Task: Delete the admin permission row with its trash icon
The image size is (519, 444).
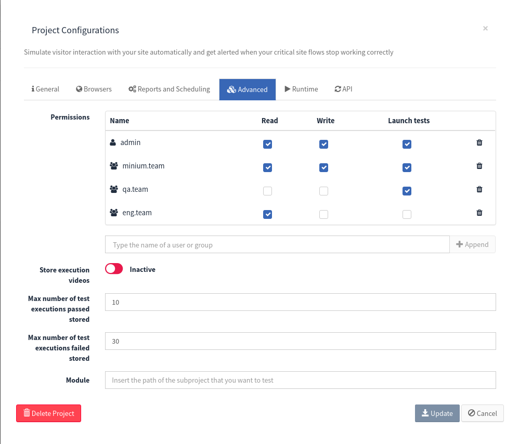Action: pyautogui.click(x=479, y=142)
